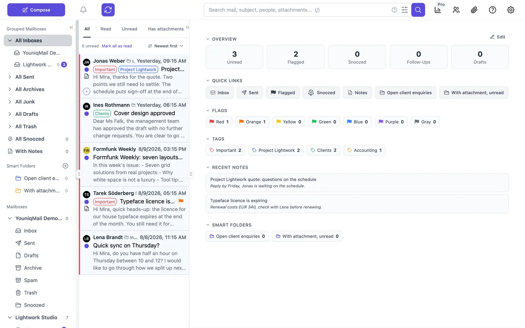Toggle unread dot on Jonas Weber email
This screenshot has width=525, height=328.
click(86, 70)
